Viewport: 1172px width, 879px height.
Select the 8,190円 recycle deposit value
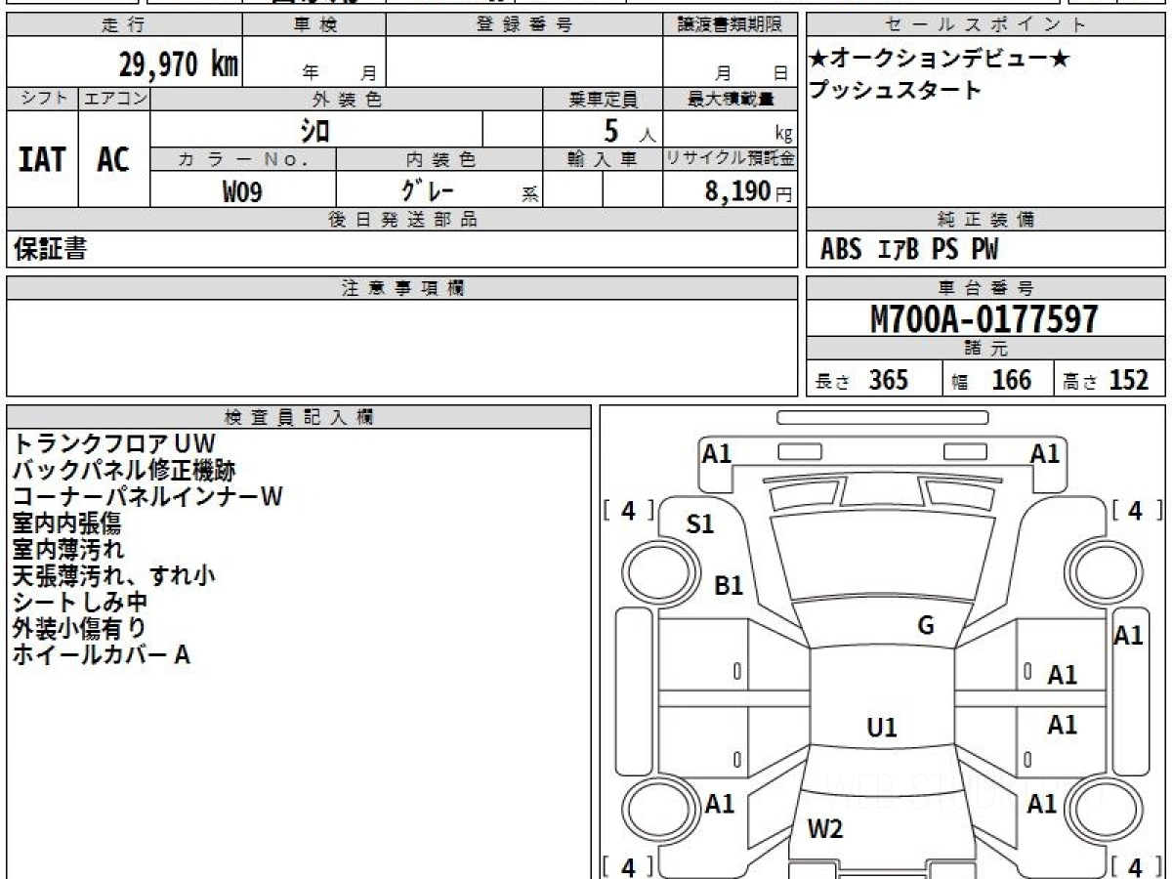coord(748,191)
